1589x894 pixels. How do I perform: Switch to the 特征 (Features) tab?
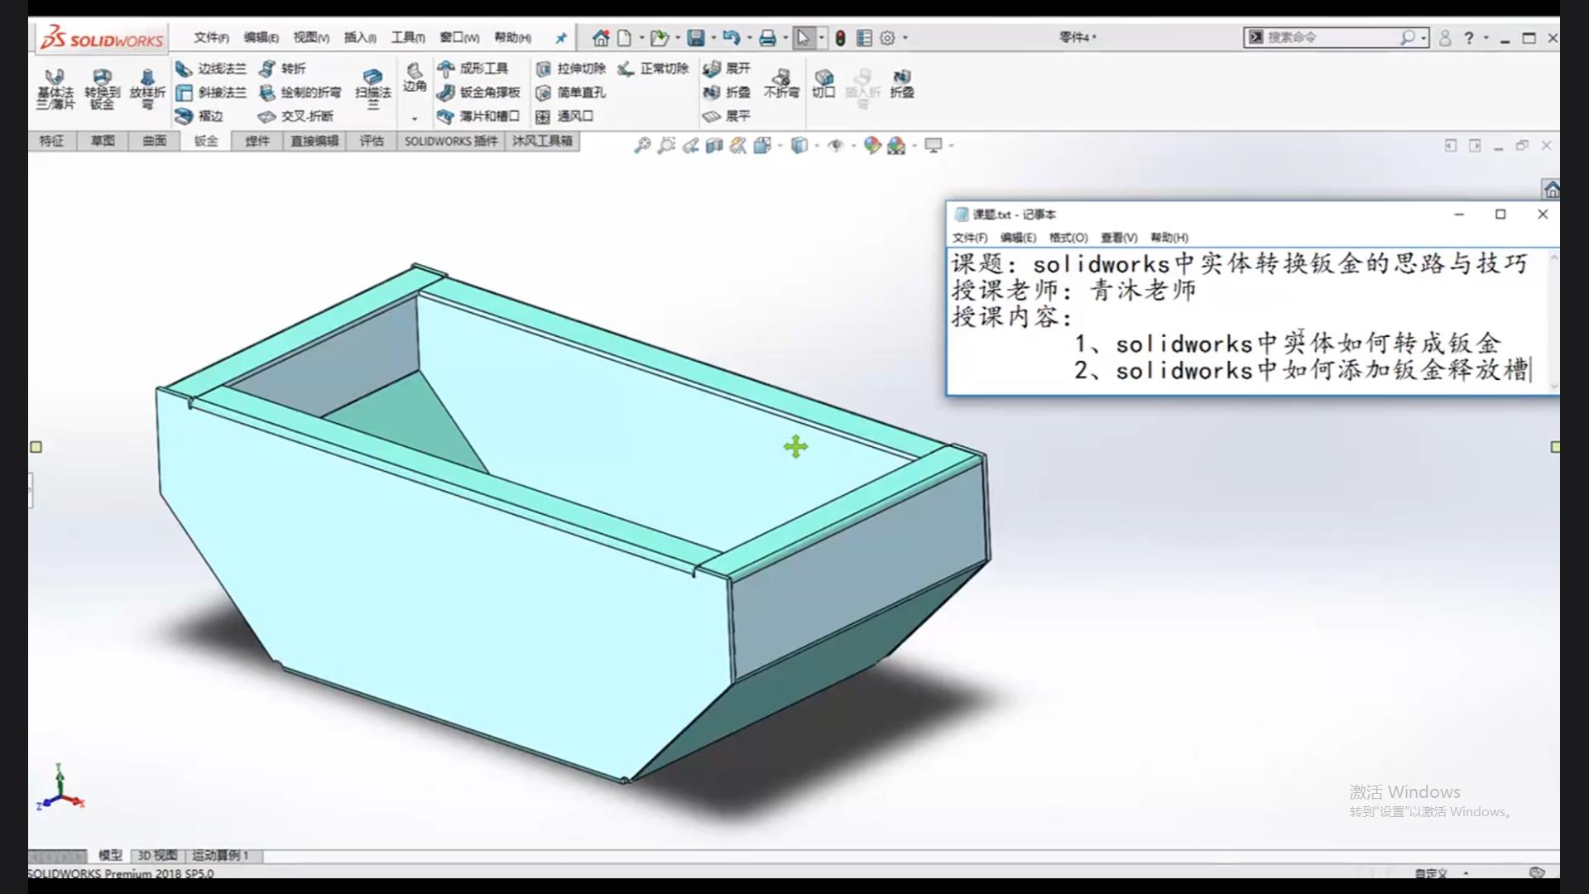coord(51,142)
